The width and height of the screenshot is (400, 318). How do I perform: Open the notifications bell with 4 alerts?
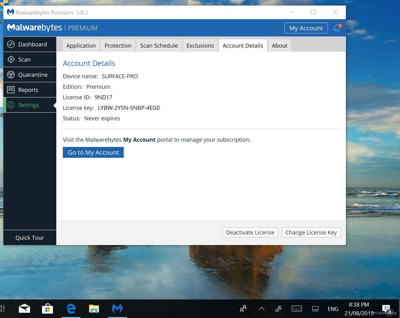tap(337, 28)
